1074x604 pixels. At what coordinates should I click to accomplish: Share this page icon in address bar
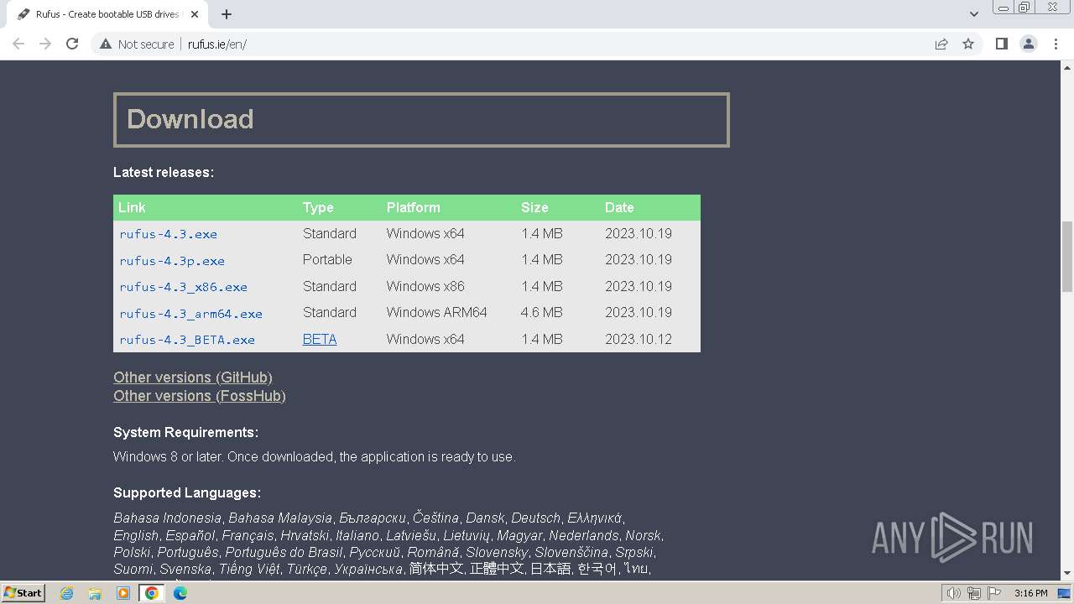click(x=941, y=44)
